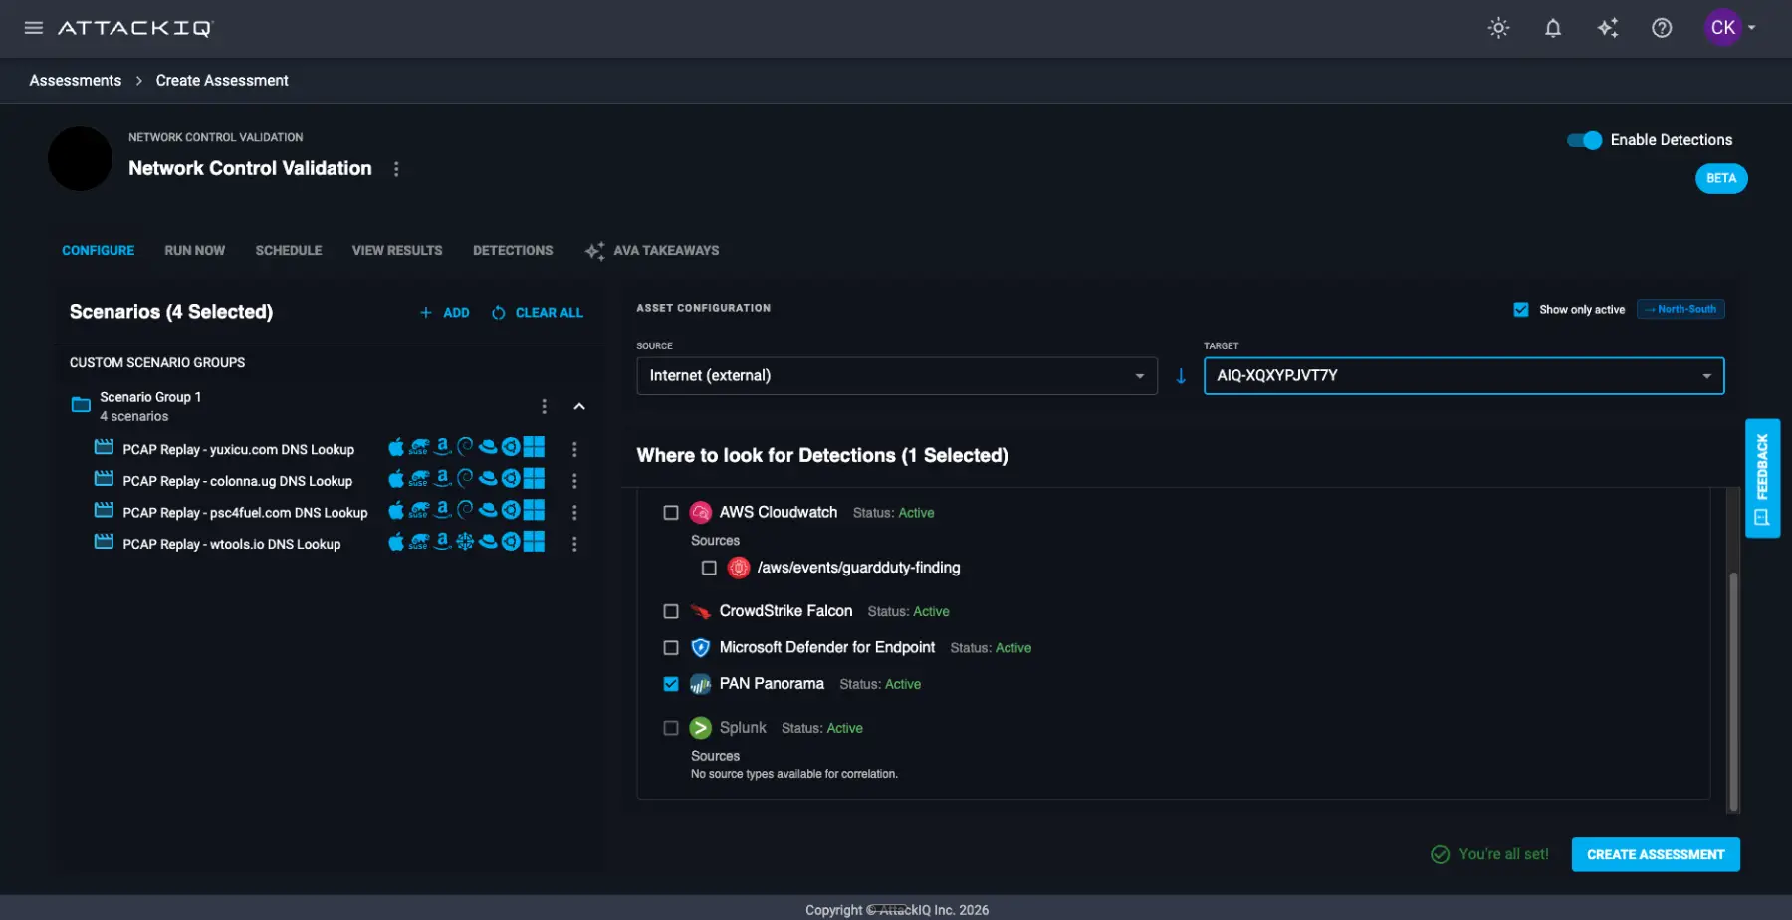Image resolution: width=1792 pixels, height=920 pixels.
Task: Click the CentOS icon in wtools.io row
Action: point(465,542)
